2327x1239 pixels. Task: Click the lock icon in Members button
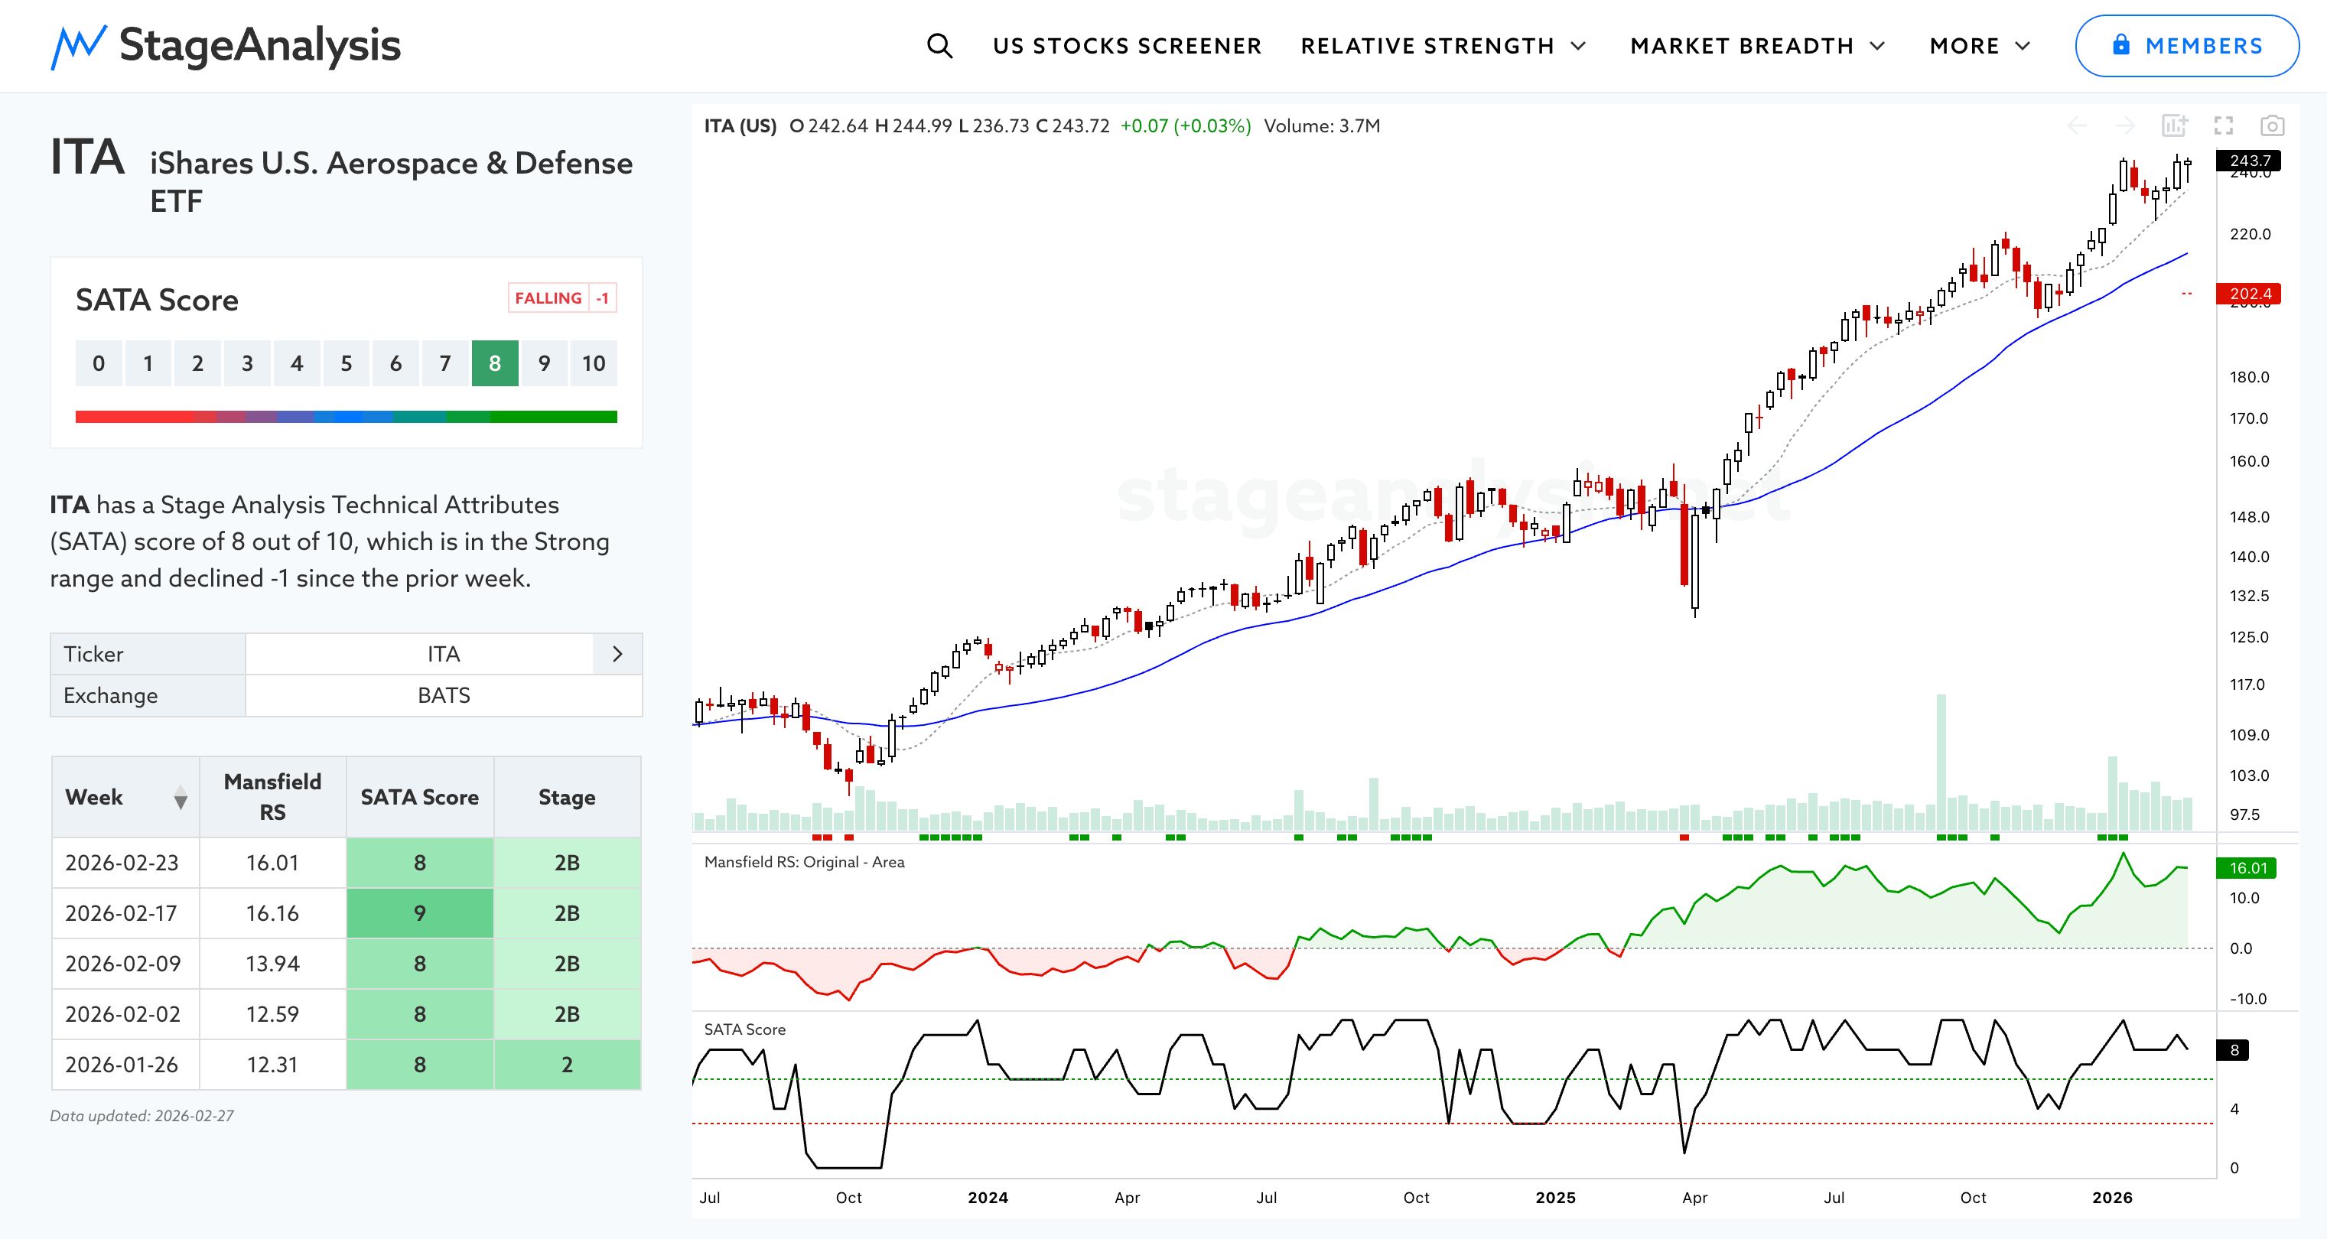tap(2121, 45)
